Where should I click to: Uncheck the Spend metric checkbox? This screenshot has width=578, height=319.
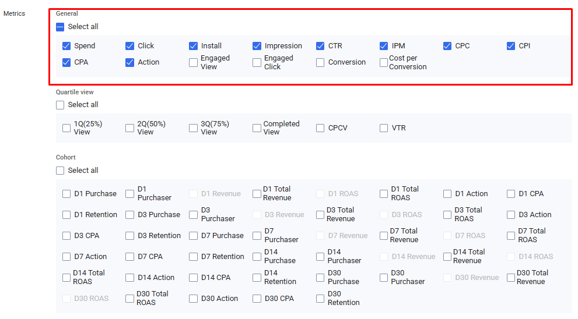point(66,46)
